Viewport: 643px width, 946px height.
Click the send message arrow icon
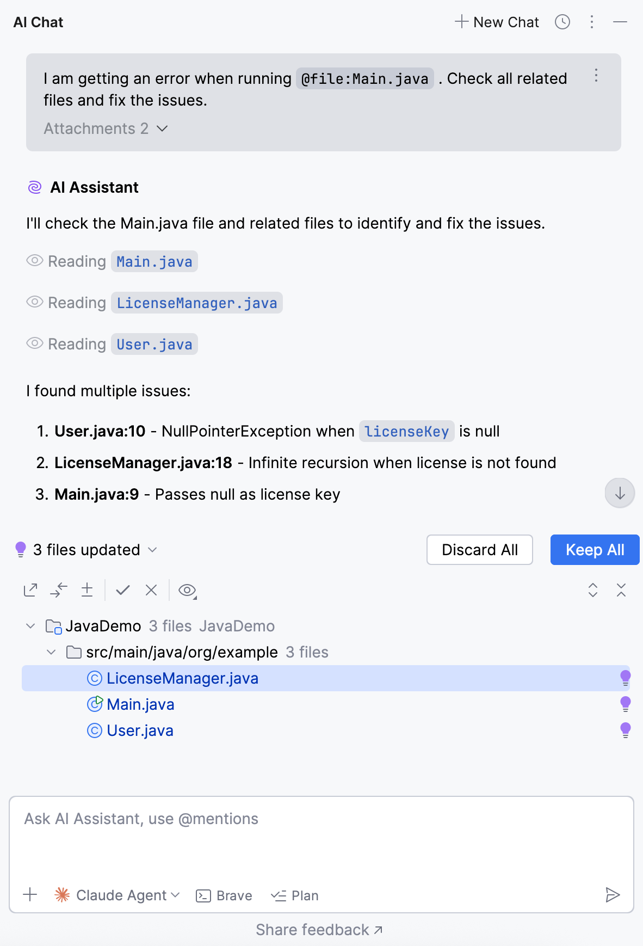coord(613,895)
